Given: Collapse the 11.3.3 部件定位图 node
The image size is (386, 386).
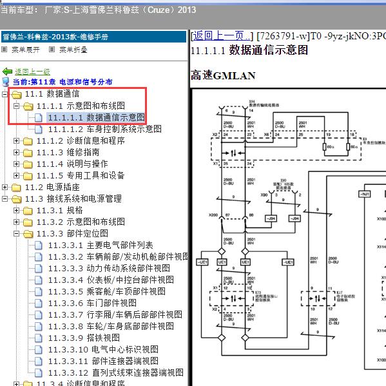Looking at the screenshot, I should pyautogui.click(x=16, y=234).
